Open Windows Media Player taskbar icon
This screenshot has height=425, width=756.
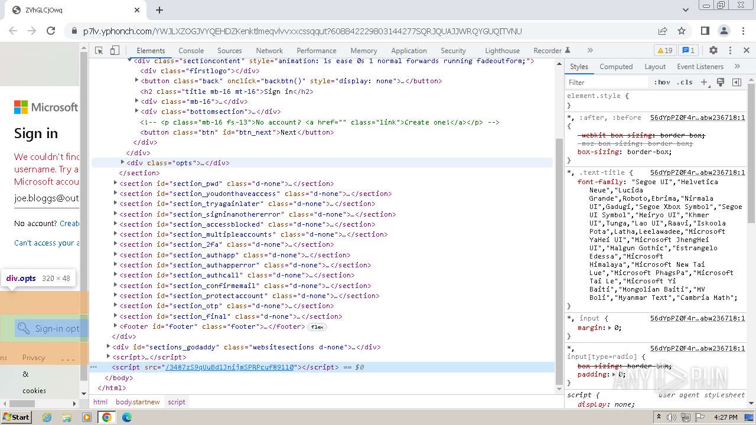pyautogui.click(x=87, y=417)
